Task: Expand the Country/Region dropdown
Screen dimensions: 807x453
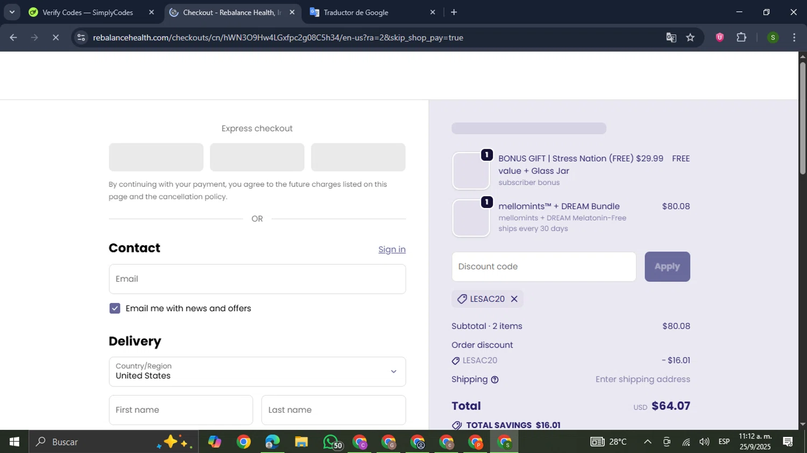Action: (x=257, y=372)
